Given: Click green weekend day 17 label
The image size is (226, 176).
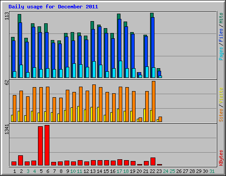Looking at the screenshot, I should click(119, 171).
